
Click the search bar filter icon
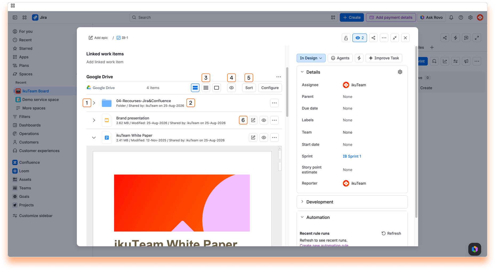click(x=333, y=17)
